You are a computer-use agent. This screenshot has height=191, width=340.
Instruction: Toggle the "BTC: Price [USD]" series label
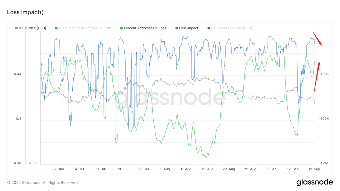coord(32,28)
